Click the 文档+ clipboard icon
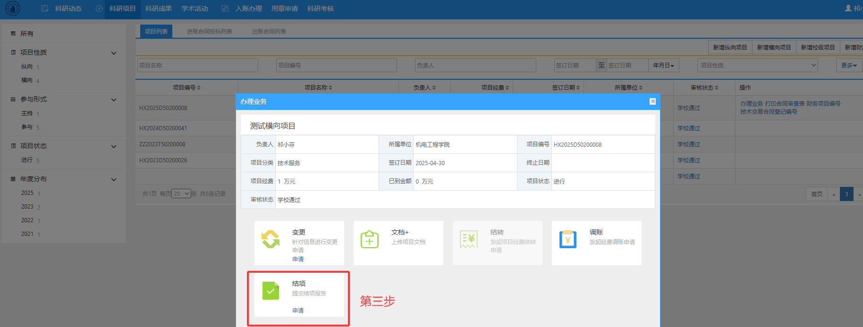863x327 pixels. pyautogui.click(x=370, y=239)
